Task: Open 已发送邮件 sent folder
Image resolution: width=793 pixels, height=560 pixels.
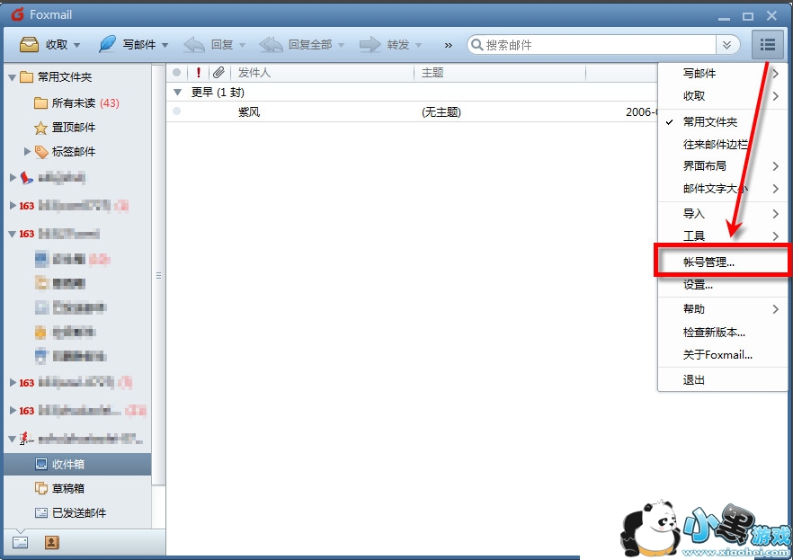Action: [71, 512]
